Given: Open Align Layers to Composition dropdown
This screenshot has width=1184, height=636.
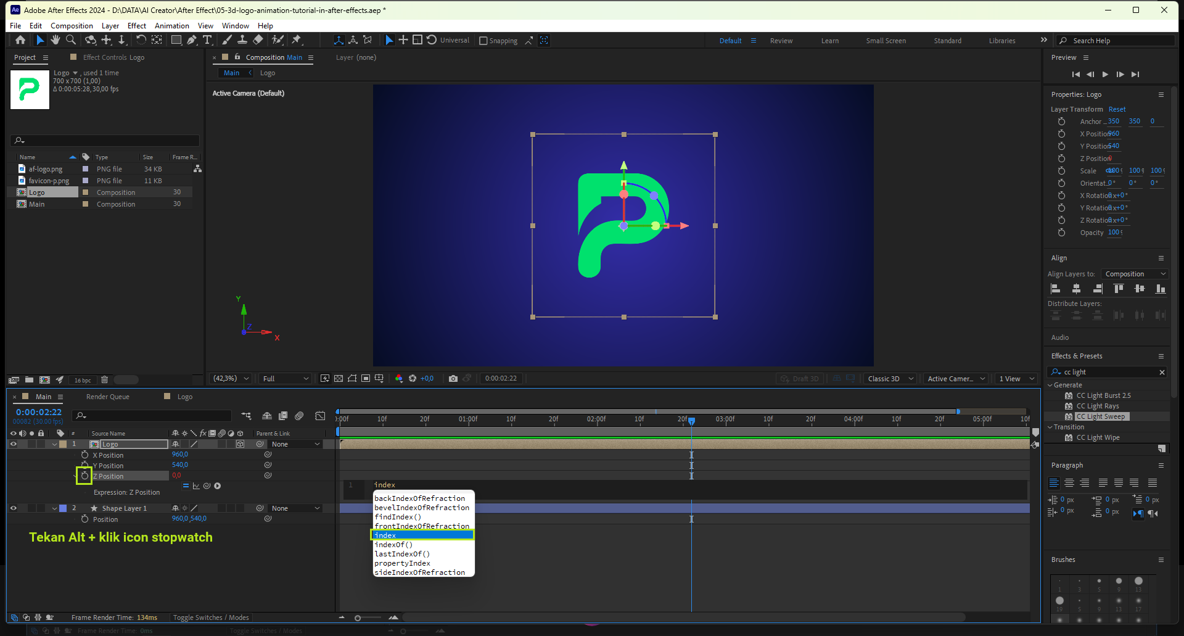Looking at the screenshot, I should [1135, 274].
